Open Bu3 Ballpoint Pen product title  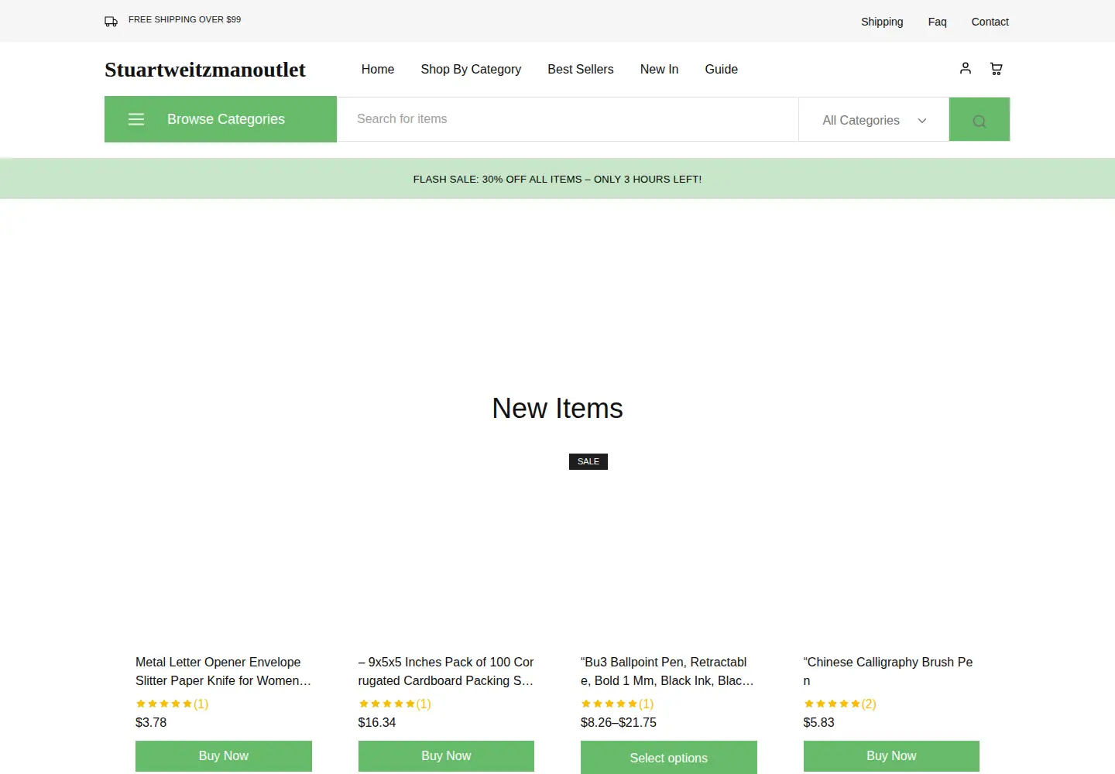coord(667,672)
